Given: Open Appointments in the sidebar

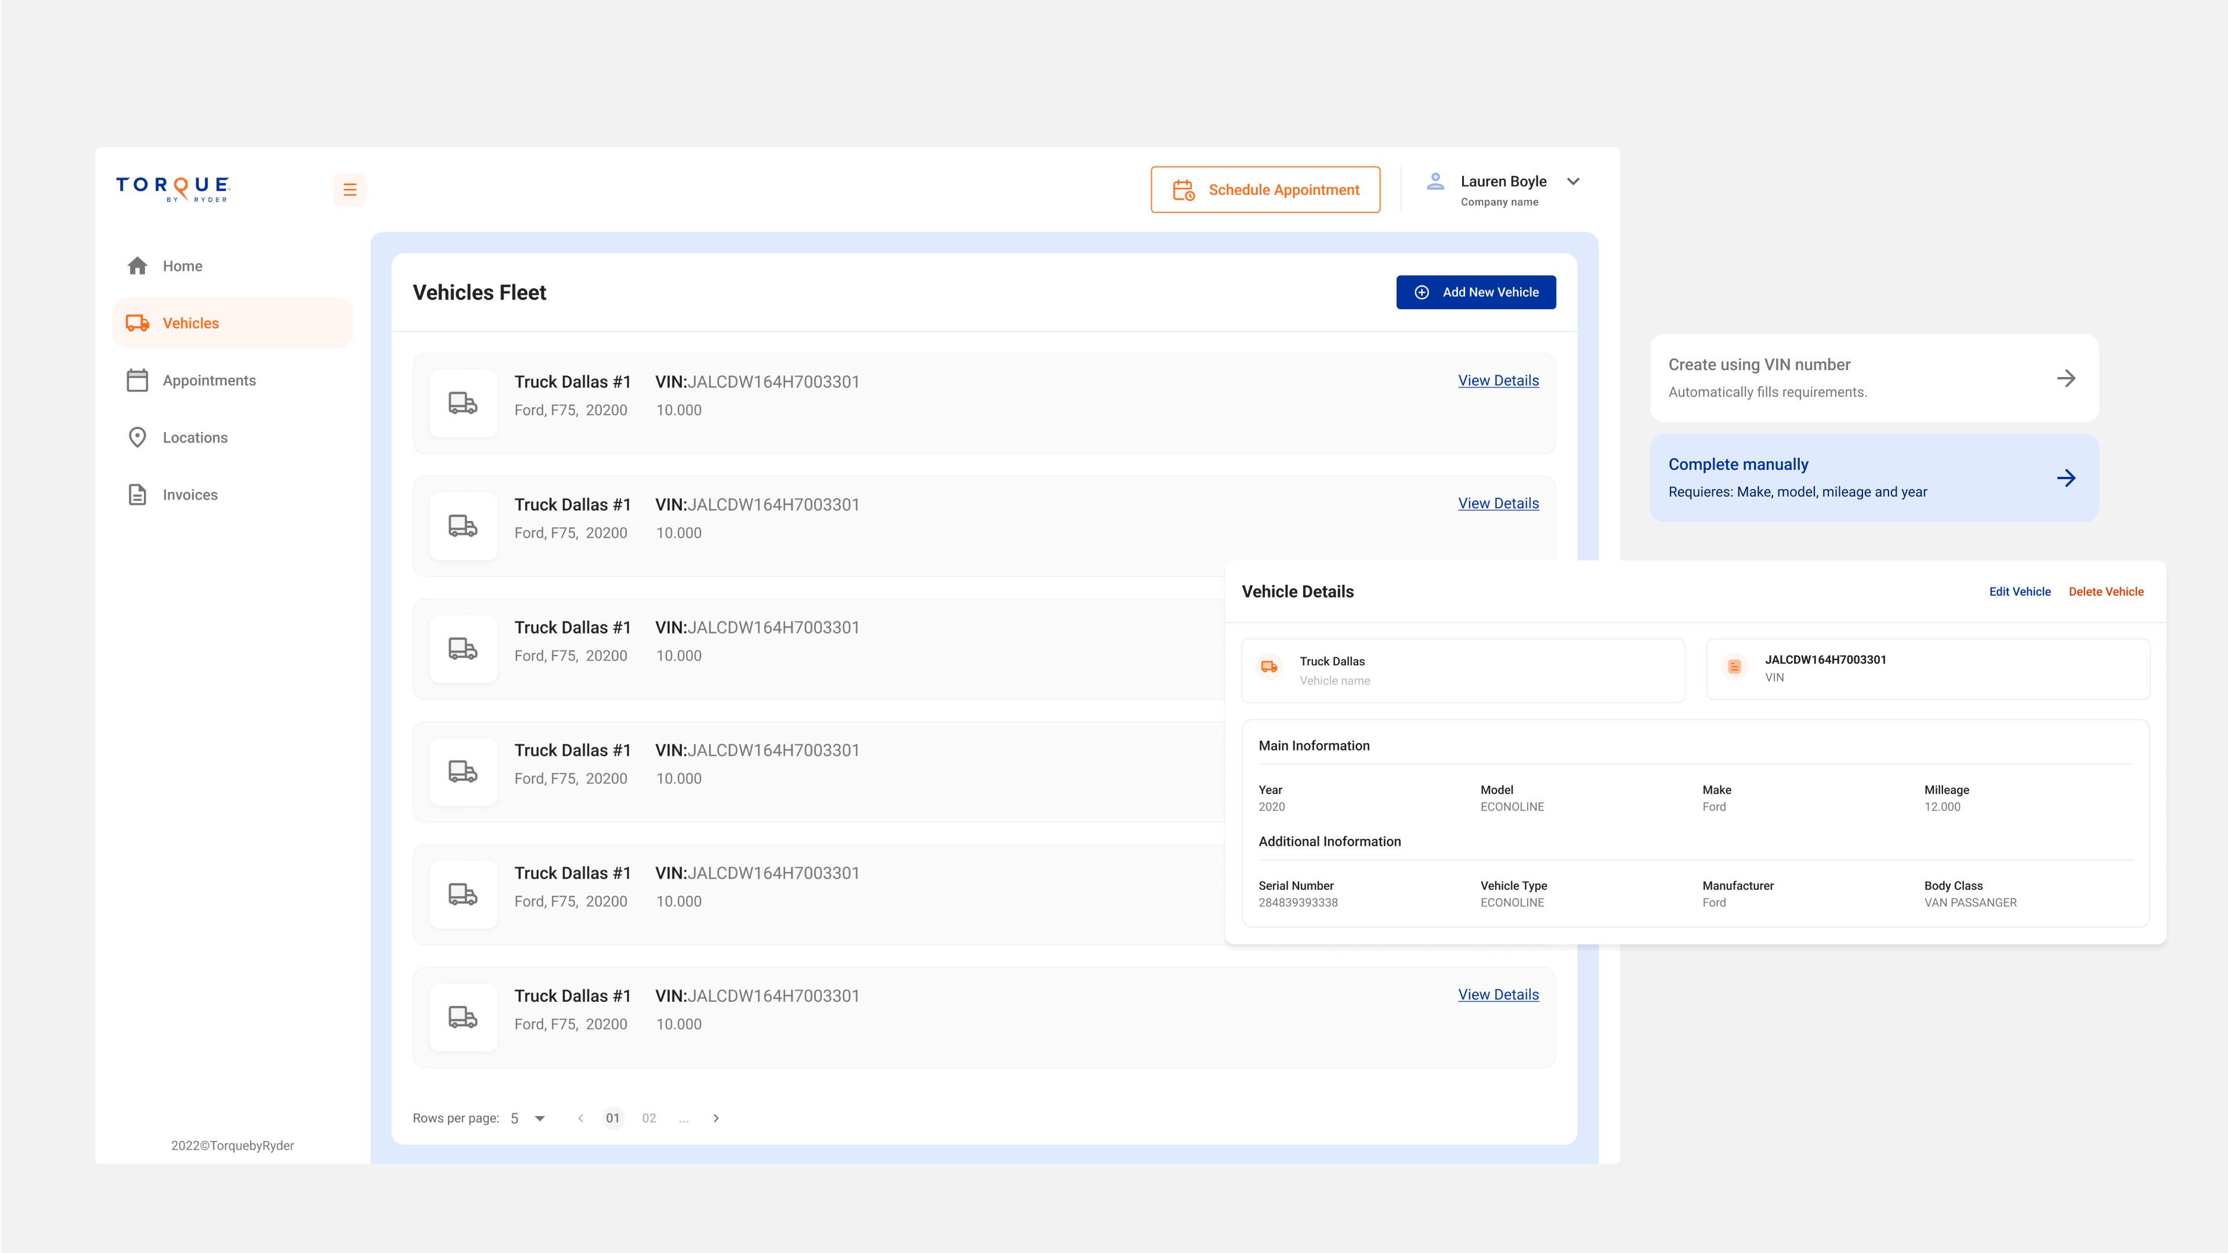Looking at the screenshot, I should (x=208, y=381).
